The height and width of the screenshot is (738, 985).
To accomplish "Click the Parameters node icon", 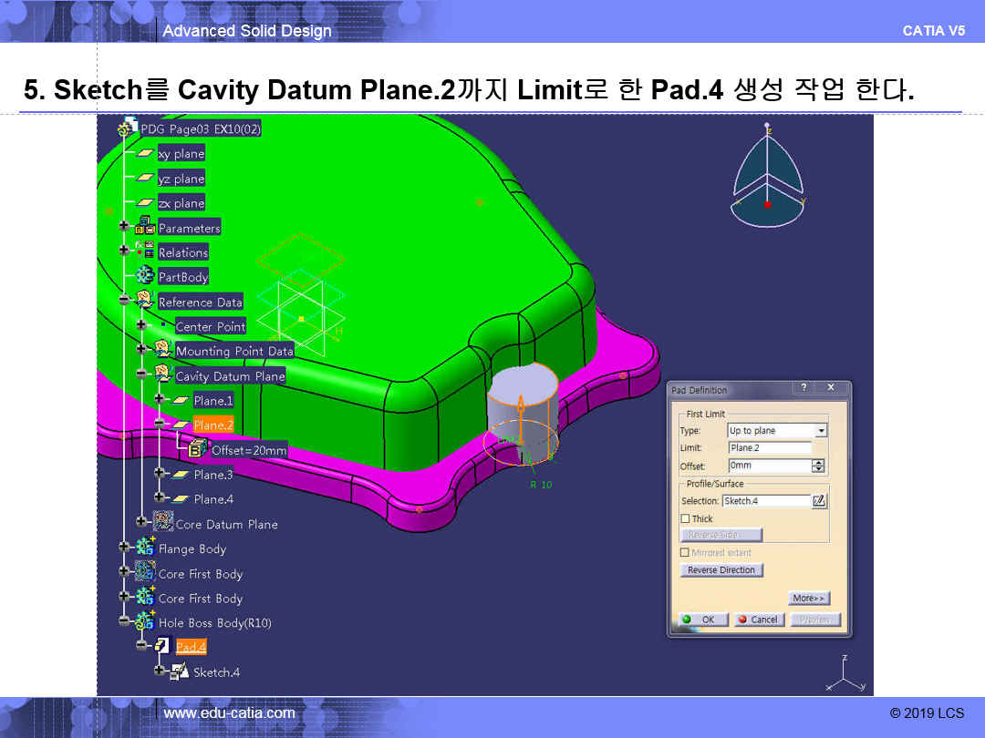I will pyautogui.click(x=145, y=227).
